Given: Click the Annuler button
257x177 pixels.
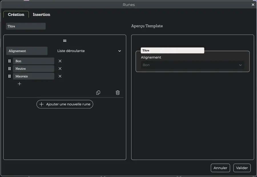Looking at the screenshot, I should tap(220, 168).
